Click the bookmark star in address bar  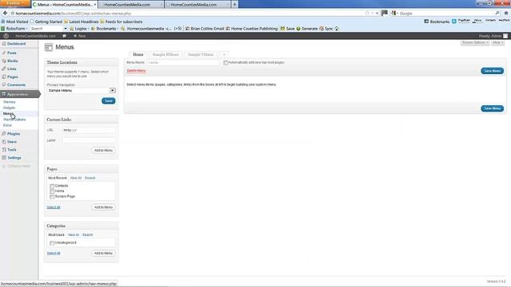[367, 13]
